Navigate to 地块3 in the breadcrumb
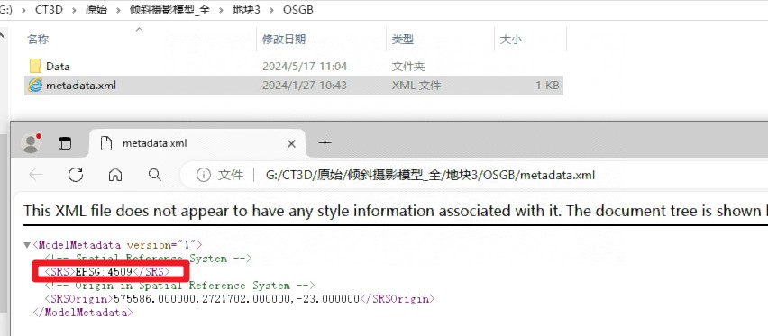 tap(246, 10)
